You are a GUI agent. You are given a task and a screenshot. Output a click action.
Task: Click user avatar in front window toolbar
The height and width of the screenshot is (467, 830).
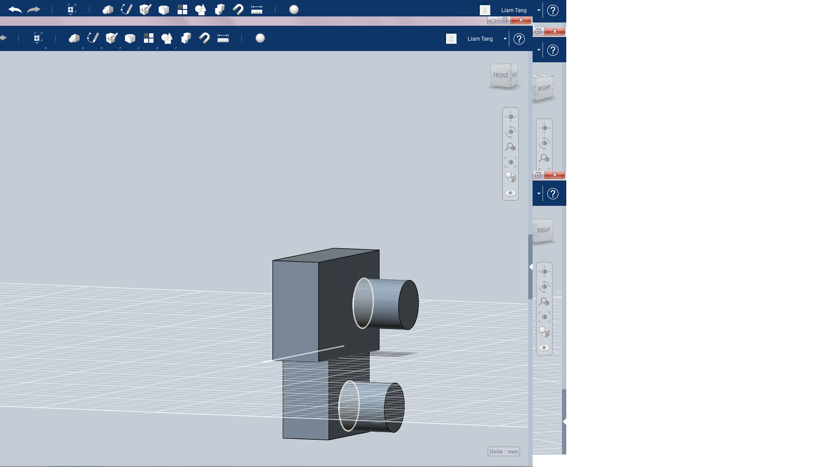(x=451, y=39)
